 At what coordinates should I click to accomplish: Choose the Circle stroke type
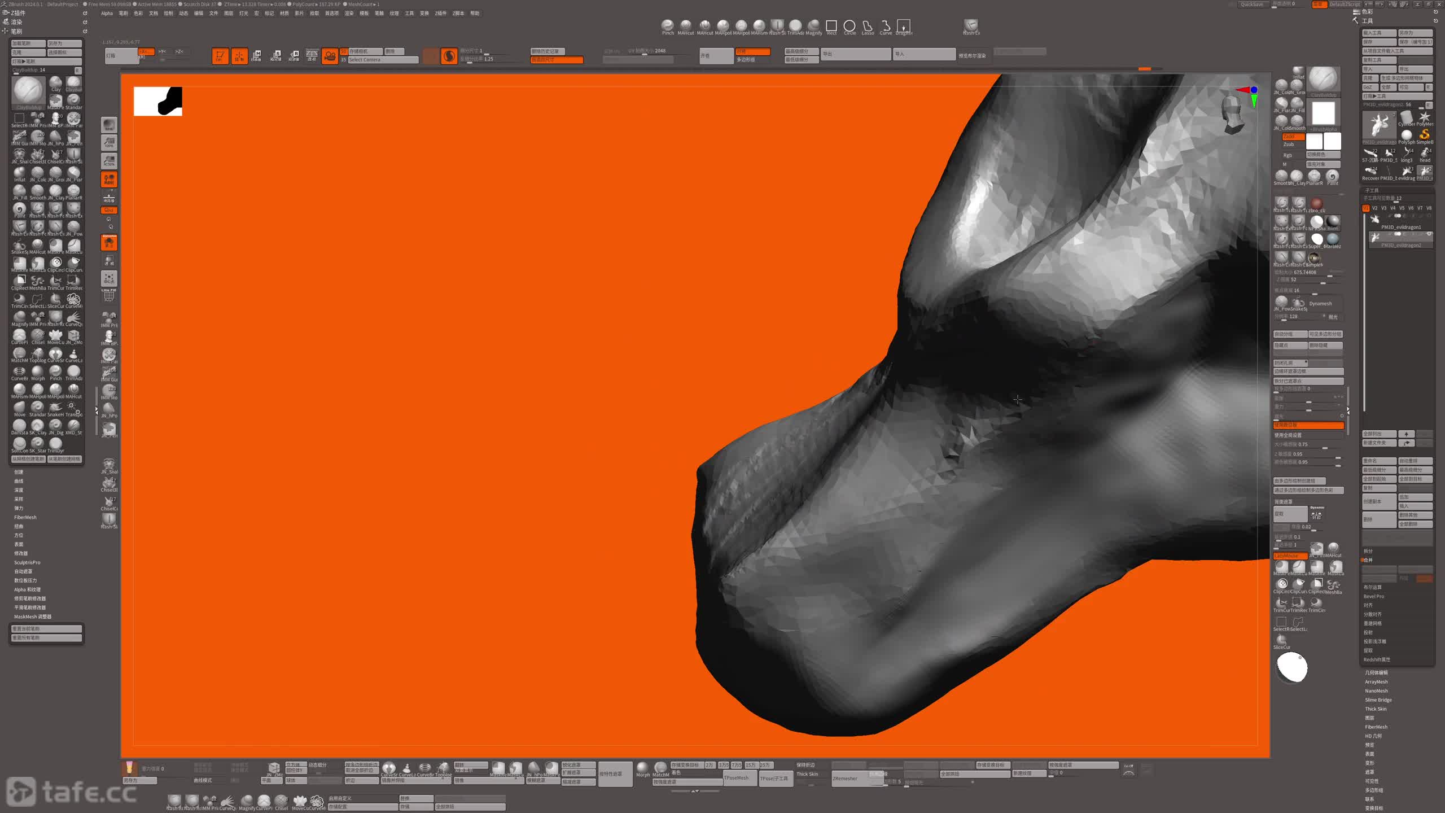tap(850, 27)
